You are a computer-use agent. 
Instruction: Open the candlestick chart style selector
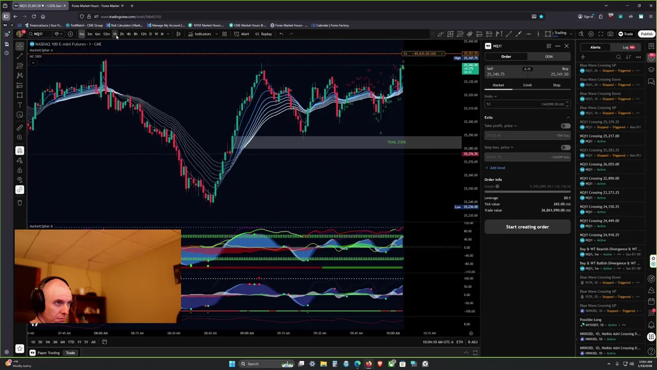[178, 34]
